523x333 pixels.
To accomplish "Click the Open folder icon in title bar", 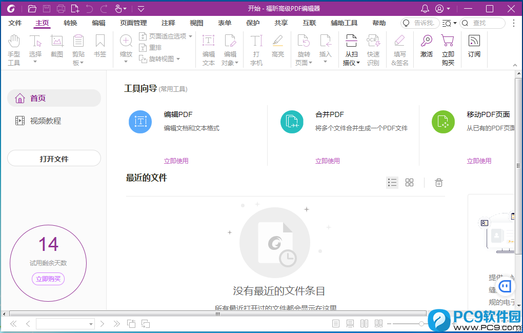I will tap(32, 9).
